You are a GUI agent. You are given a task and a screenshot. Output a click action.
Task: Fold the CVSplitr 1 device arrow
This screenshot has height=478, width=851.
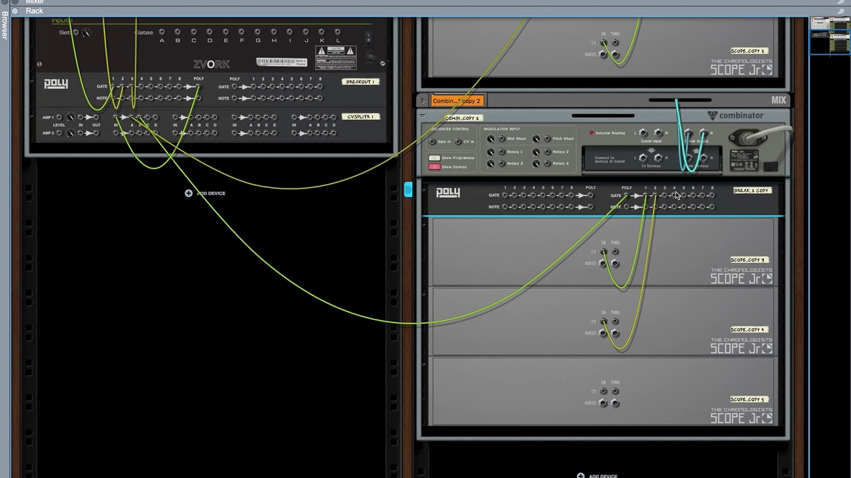click(31, 116)
